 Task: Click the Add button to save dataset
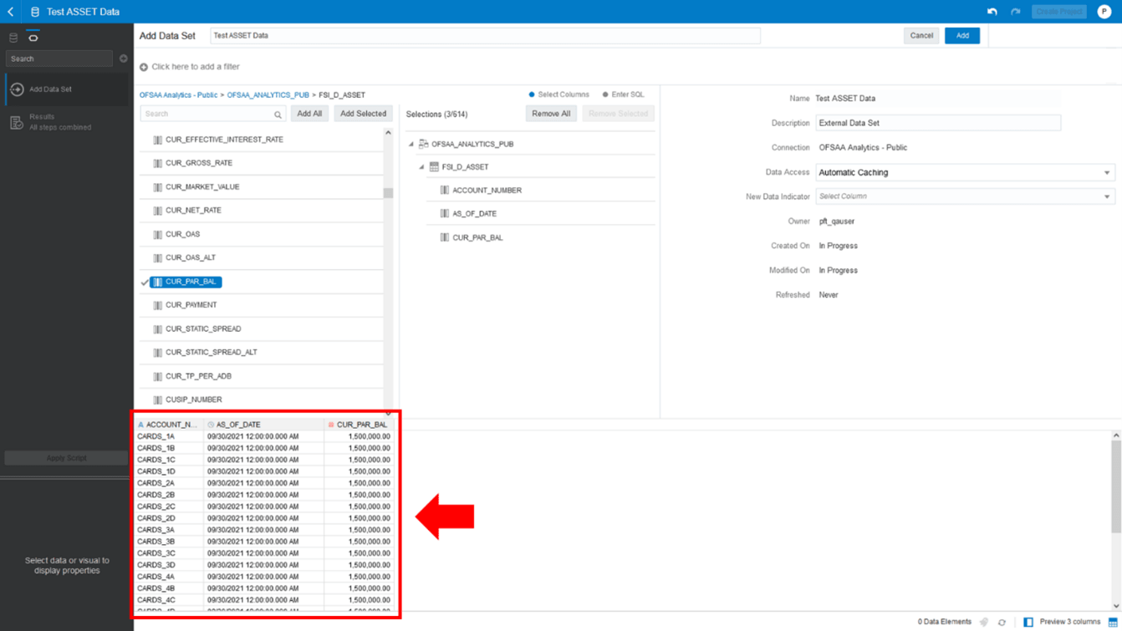(x=961, y=35)
